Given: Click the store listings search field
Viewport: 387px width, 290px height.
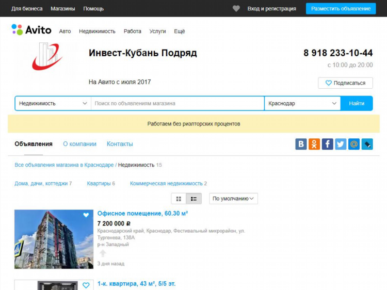Looking at the screenshot, I should pyautogui.click(x=178, y=103).
